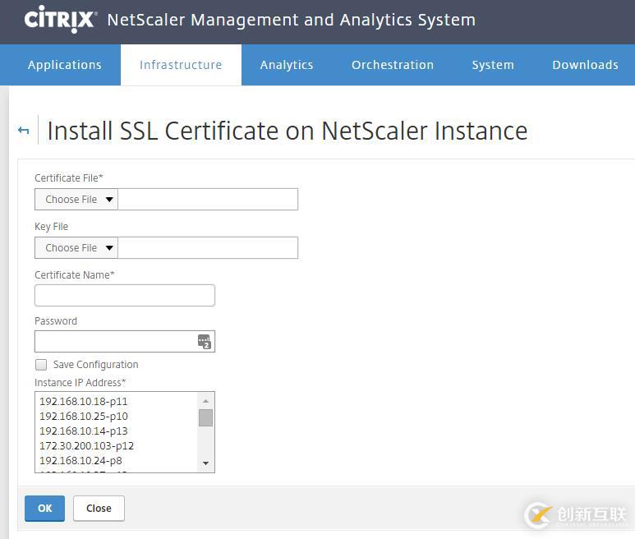The image size is (635, 539).
Task: Select instance 172.30.200.103-p12
Action: 116,446
